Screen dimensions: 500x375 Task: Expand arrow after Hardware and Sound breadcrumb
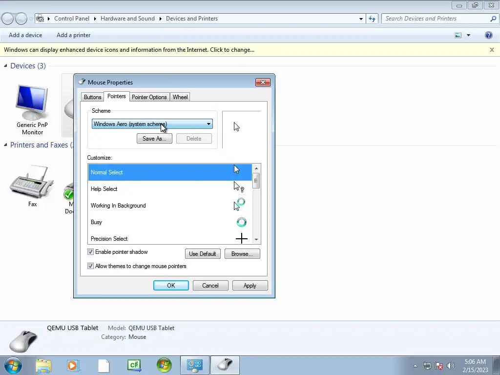click(160, 19)
